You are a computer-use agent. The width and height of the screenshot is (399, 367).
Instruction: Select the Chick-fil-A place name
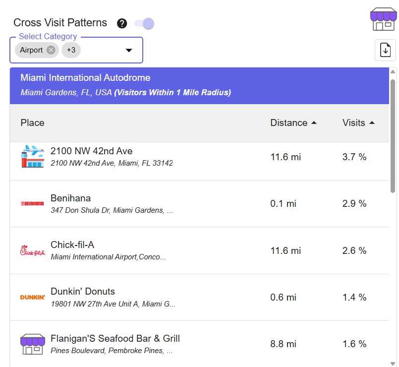click(x=72, y=245)
